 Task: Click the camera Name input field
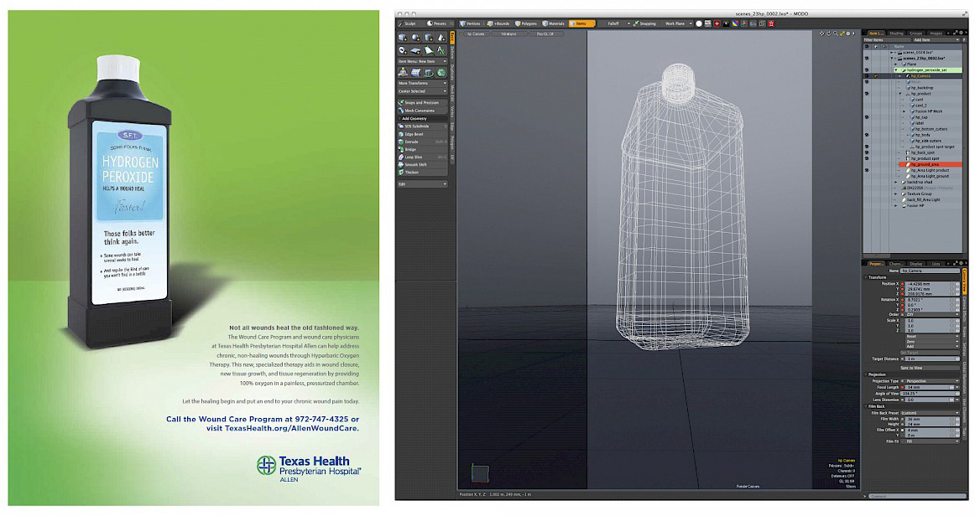coord(931,271)
